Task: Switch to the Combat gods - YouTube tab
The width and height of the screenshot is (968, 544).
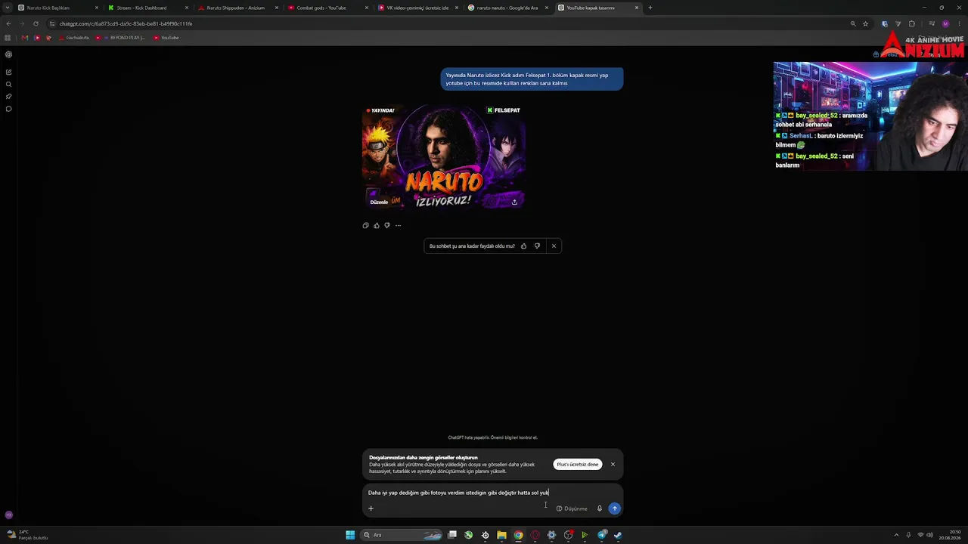Action: point(327,8)
